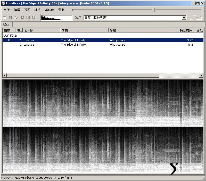Open the 媒体库 menu
The width and height of the screenshot is (206, 181).
click(49, 10)
